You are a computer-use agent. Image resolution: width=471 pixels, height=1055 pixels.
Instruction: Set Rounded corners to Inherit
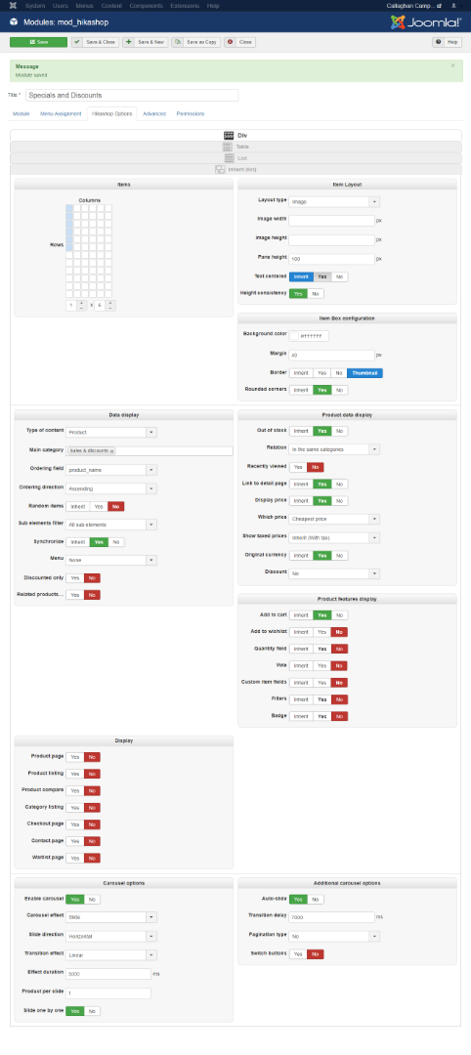click(x=301, y=390)
